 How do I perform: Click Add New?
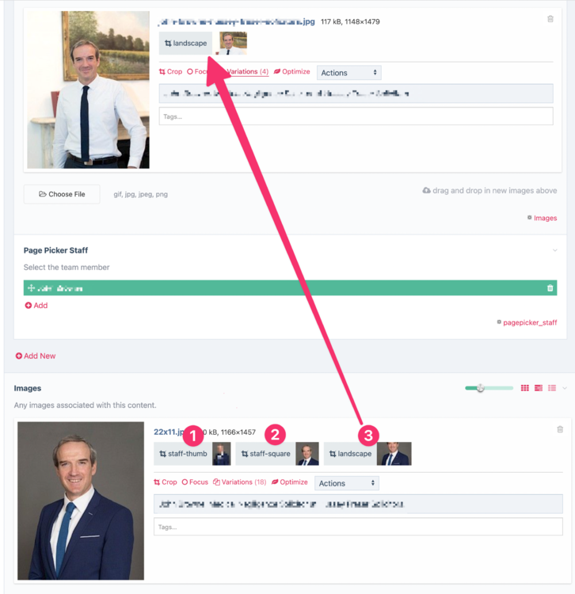pos(36,356)
